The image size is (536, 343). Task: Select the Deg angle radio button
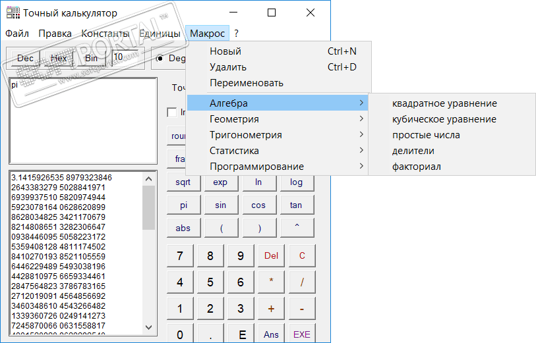(160, 59)
